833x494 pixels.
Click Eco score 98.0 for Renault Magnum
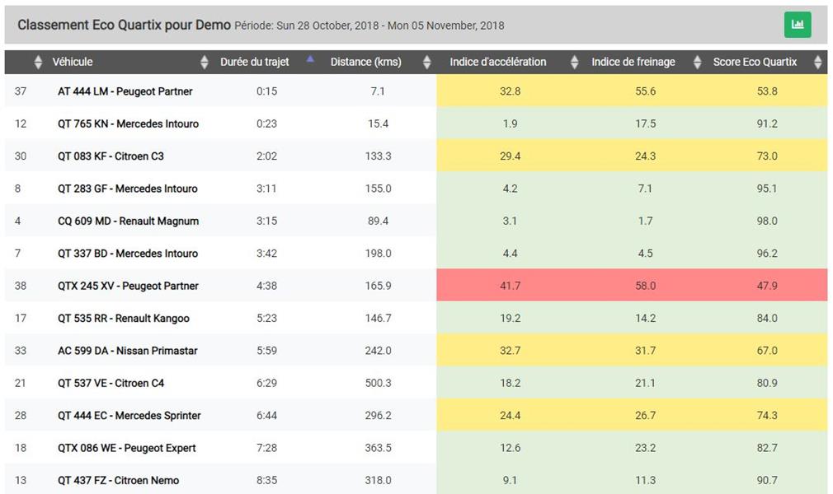(767, 221)
